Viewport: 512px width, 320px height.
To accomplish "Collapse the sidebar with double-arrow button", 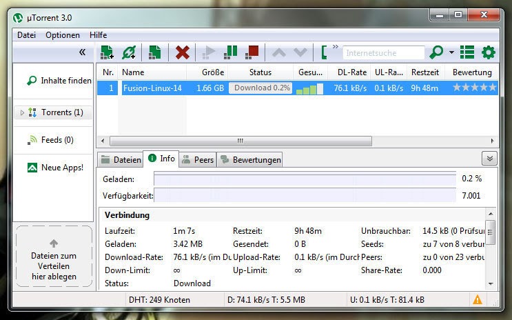I will point(82,52).
